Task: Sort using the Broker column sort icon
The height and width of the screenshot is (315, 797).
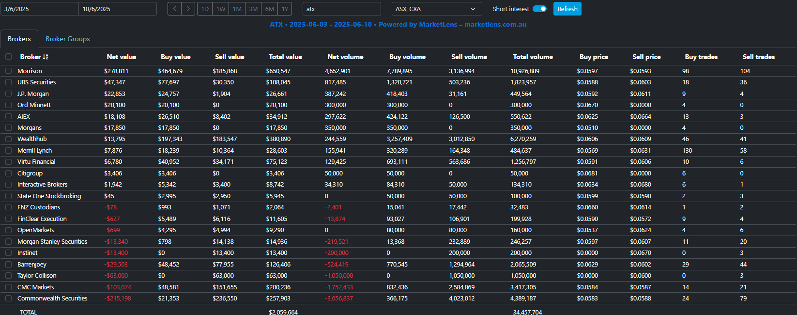Action: click(x=46, y=57)
